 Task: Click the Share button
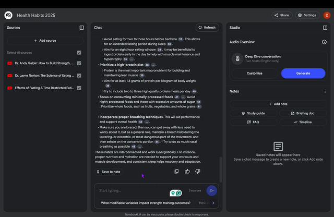282,15
